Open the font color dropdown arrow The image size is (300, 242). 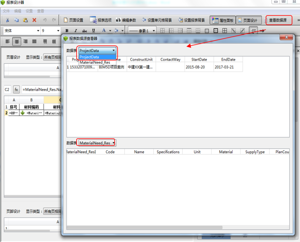click(110, 31)
